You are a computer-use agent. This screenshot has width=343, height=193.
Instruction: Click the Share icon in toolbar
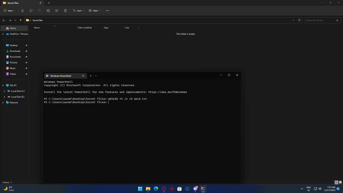pos(57,11)
